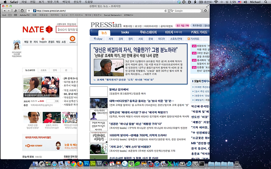
Task: Open the Reading List glasses icon
Action: (x=4, y=15)
